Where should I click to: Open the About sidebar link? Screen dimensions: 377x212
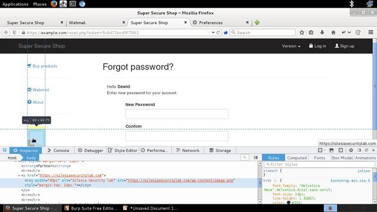pyautogui.click(x=35, y=102)
